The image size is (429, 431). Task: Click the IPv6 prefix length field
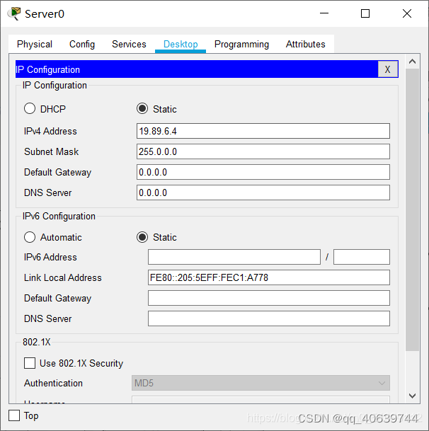point(362,257)
